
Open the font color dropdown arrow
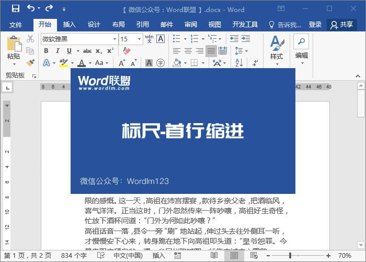click(x=90, y=63)
